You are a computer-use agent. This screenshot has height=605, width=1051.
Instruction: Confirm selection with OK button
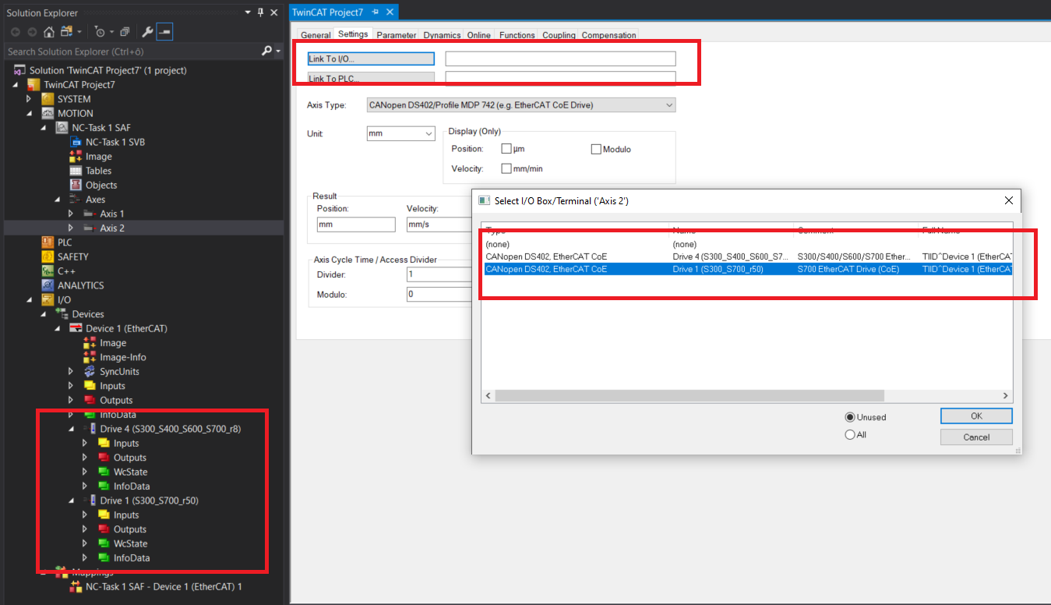click(x=976, y=416)
